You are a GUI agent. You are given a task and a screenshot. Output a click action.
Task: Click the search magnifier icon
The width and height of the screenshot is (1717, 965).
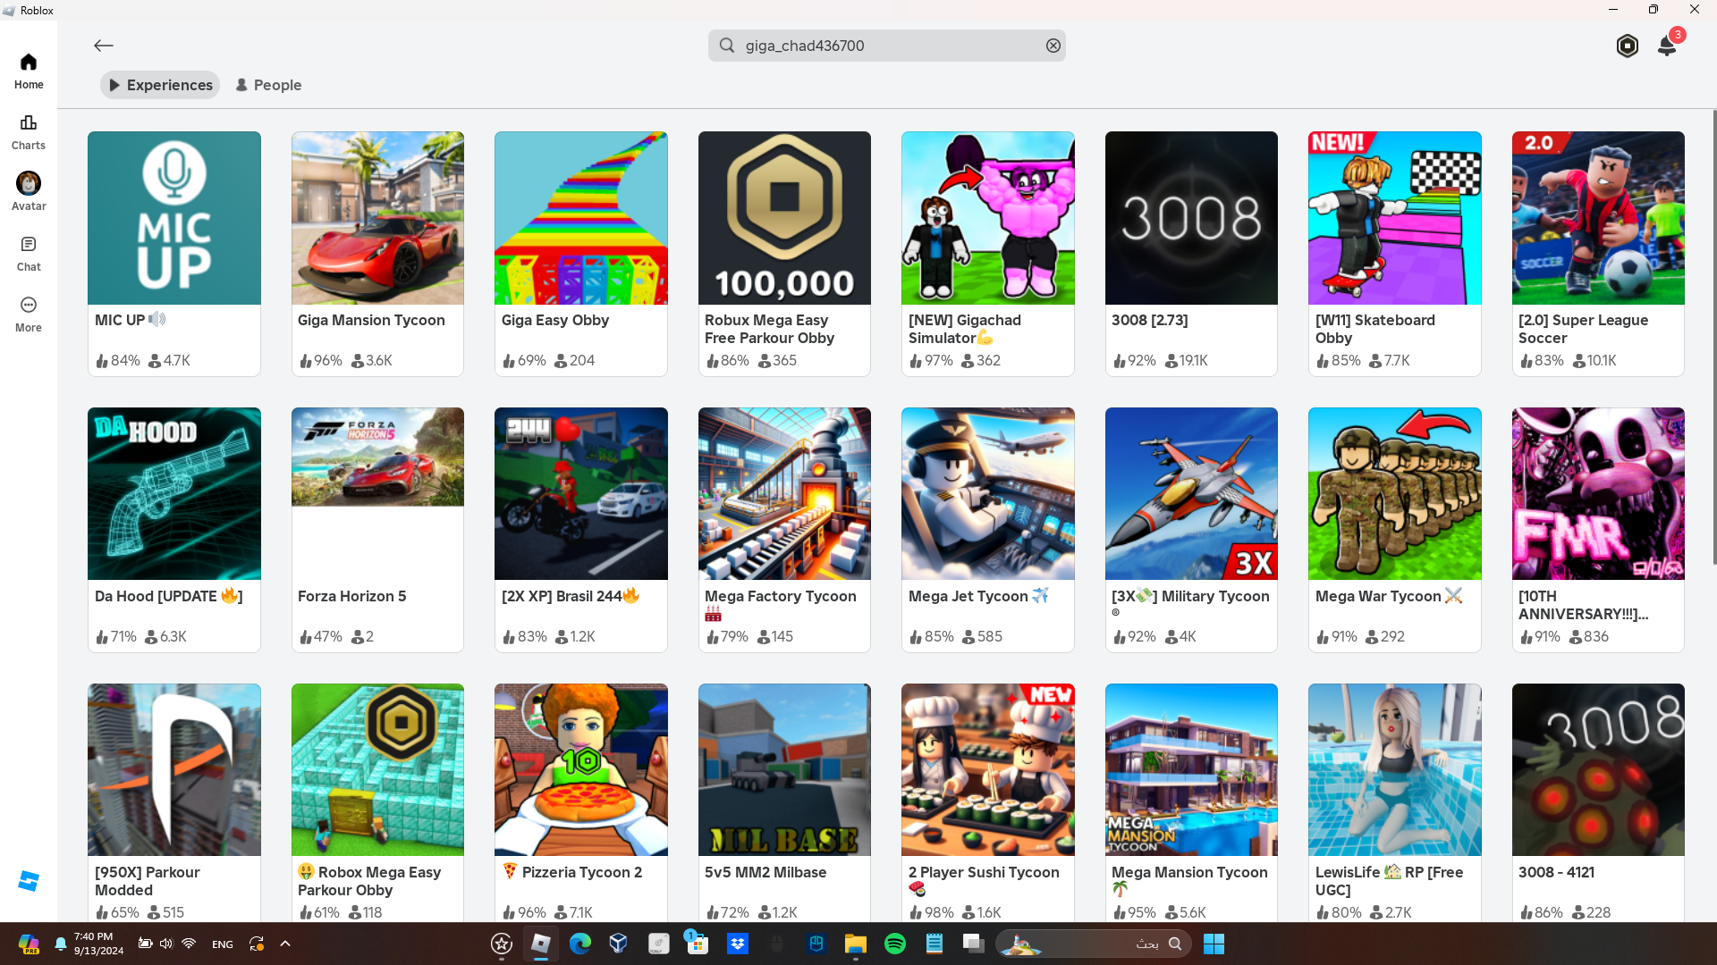coord(727,46)
